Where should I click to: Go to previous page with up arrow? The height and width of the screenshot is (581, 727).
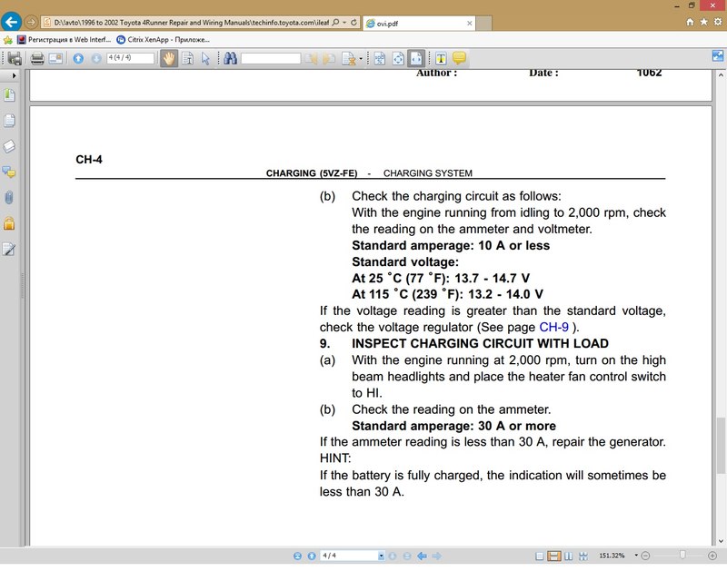pos(78,58)
